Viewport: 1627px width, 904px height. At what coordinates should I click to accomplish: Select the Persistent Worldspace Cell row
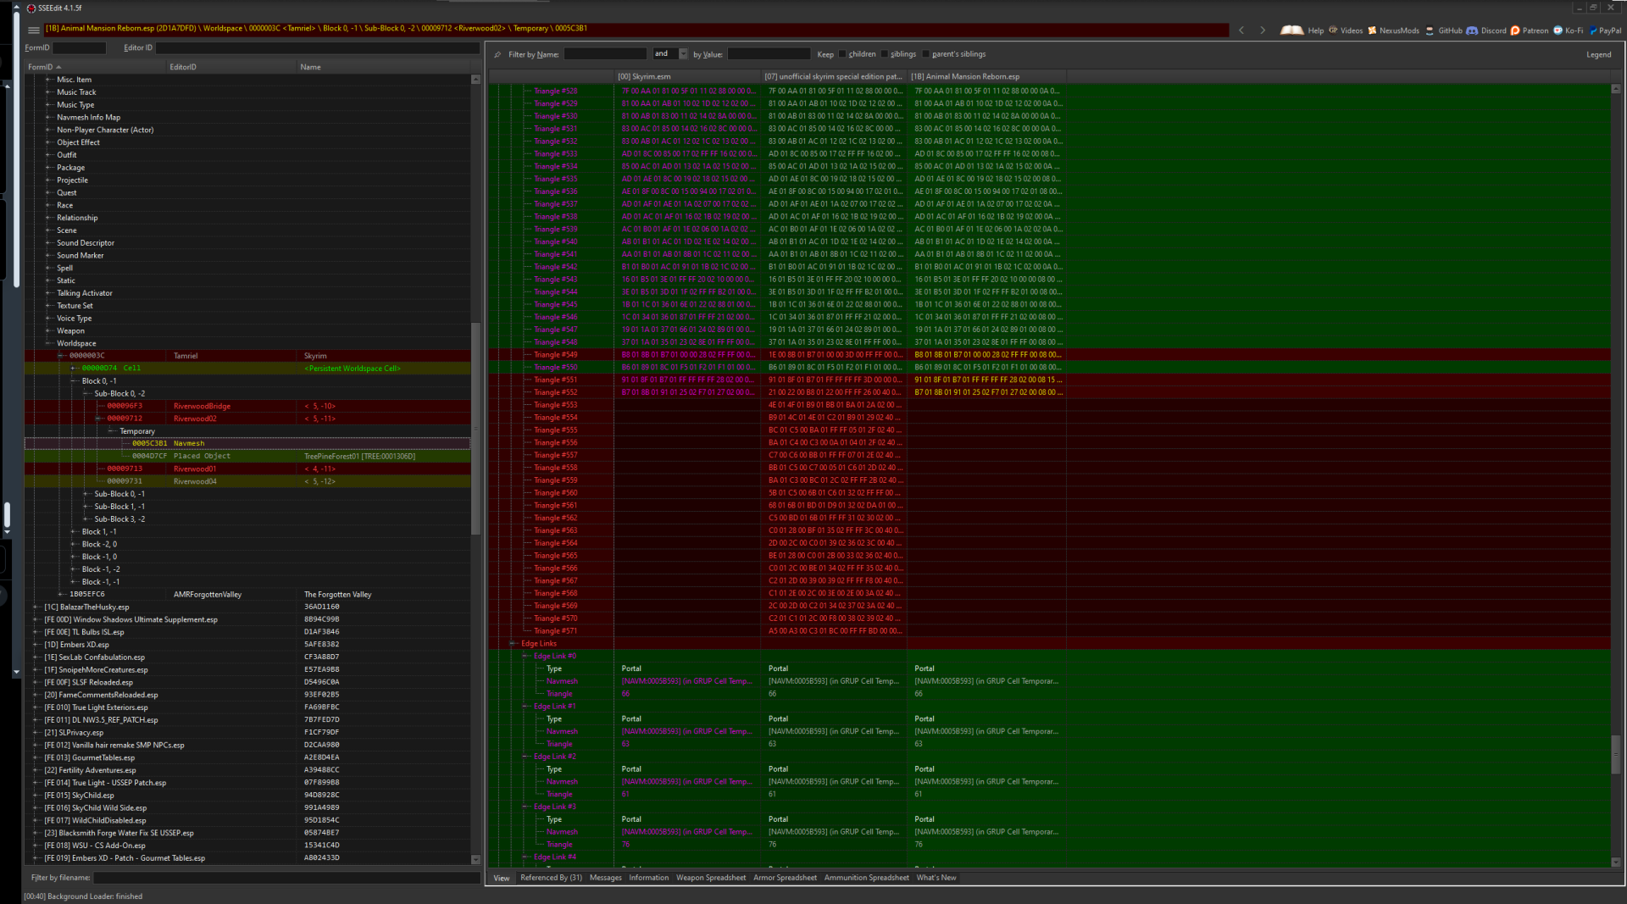(x=247, y=369)
